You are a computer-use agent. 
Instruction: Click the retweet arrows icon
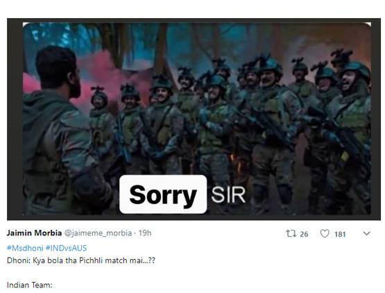(291, 233)
